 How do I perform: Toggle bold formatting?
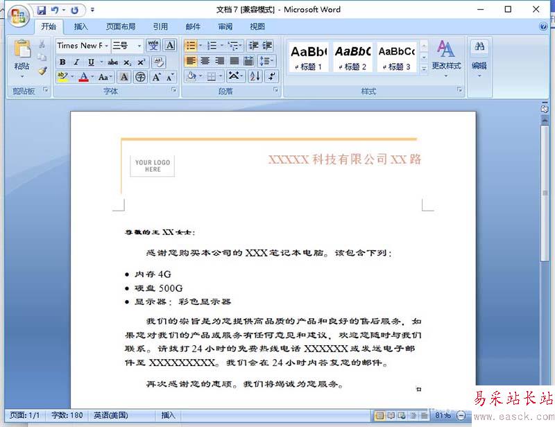click(62, 62)
